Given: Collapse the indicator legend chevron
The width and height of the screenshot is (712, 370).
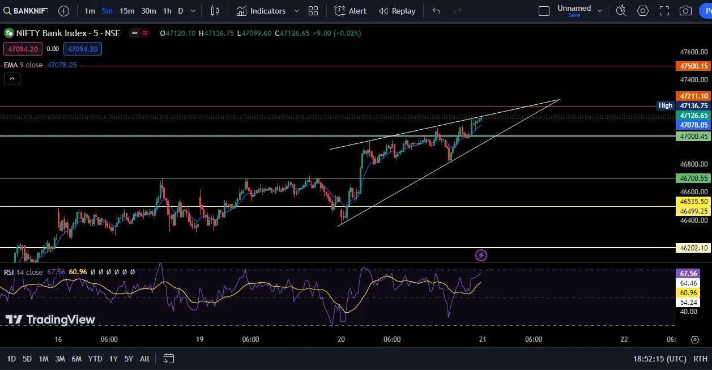Looking at the screenshot, I should click(x=12, y=79).
